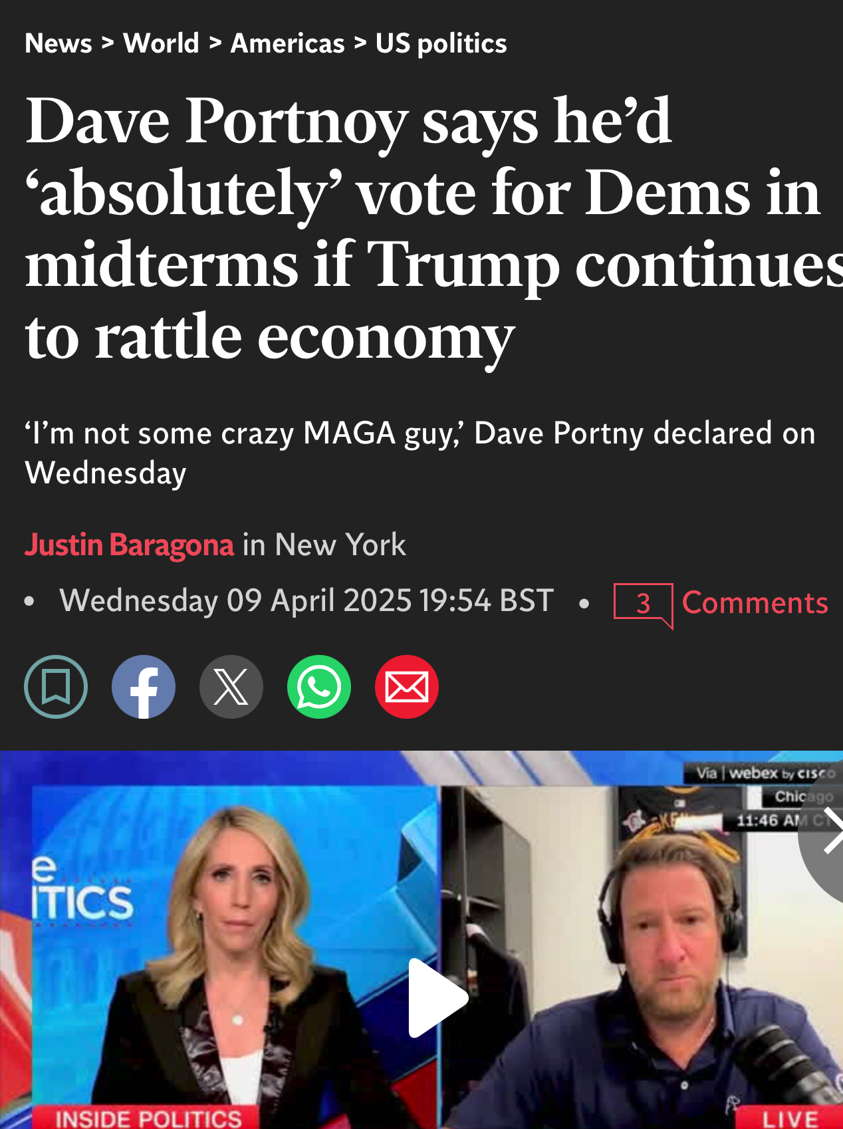Bookmark this article with the save icon
This screenshot has height=1129, width=843.
pyautogui.click(x=56, y=687)
